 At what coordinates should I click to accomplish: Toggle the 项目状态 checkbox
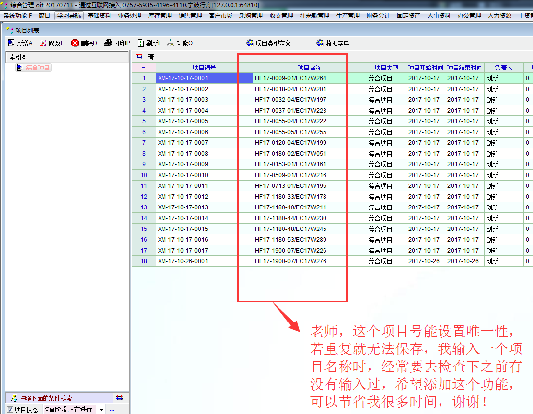[x=10, y=410]
